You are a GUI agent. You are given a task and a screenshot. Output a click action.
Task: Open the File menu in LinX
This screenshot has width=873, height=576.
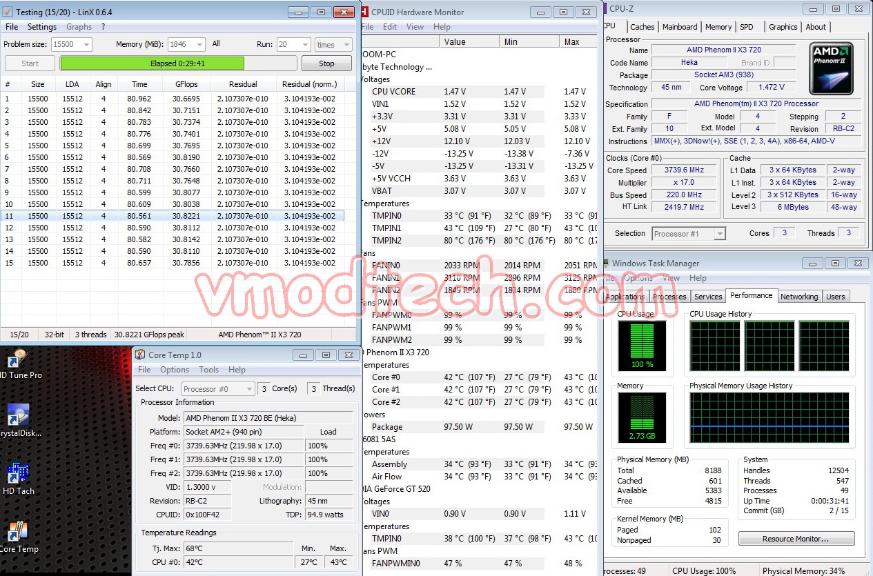12,27
